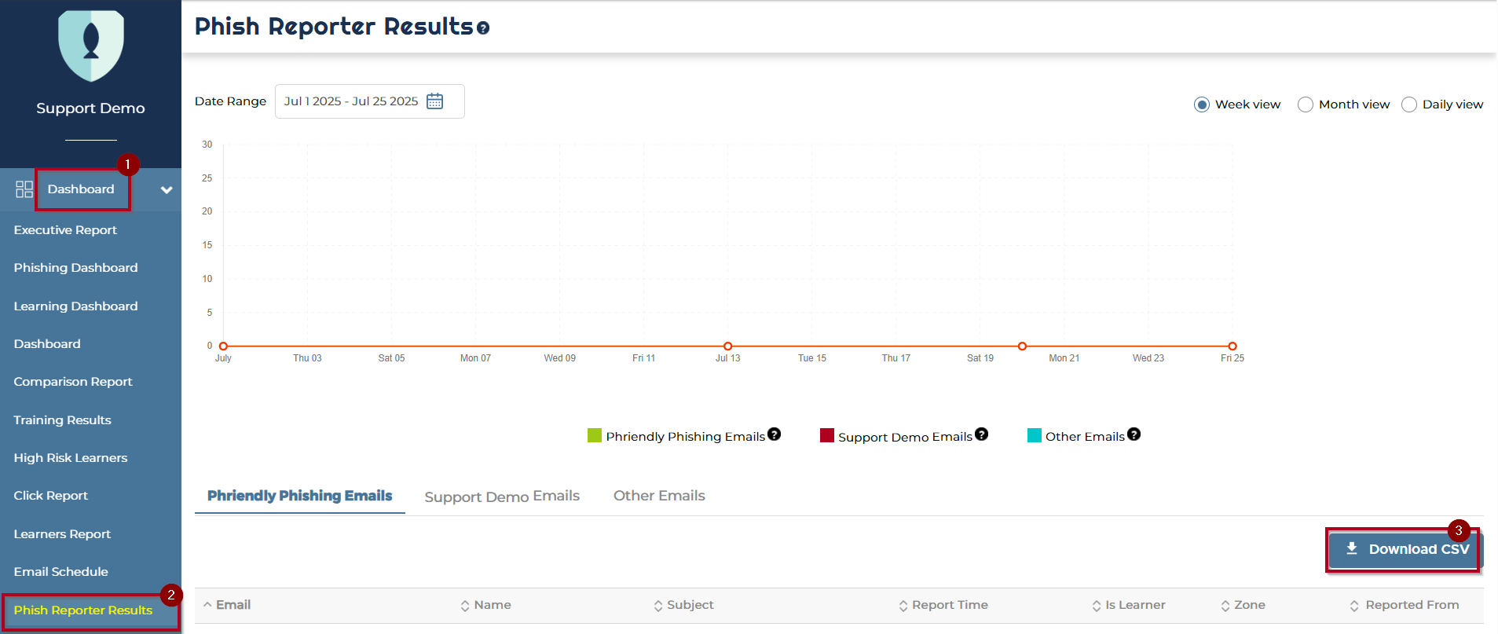Image resolution: width=1498 pixels, height=634 pixels.
Task: Click help icon beside Phish Reporter Results title
Action: (483, 28)
